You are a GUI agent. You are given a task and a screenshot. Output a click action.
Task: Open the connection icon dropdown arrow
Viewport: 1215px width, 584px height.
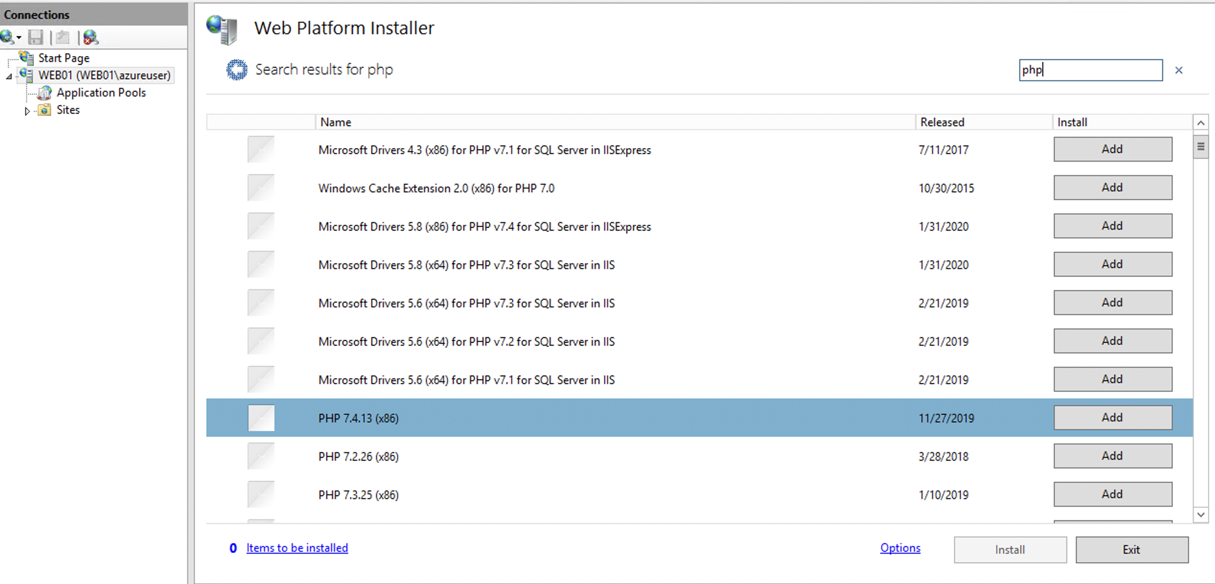[19, 37]
